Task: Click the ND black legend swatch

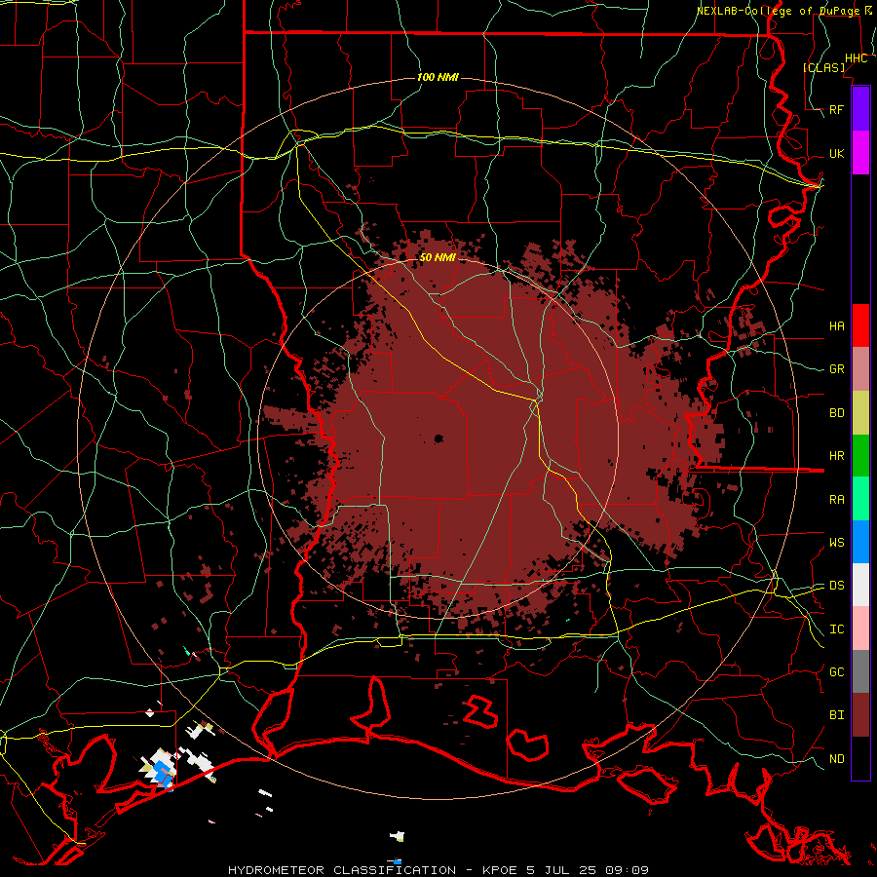Action: [860, 758]
